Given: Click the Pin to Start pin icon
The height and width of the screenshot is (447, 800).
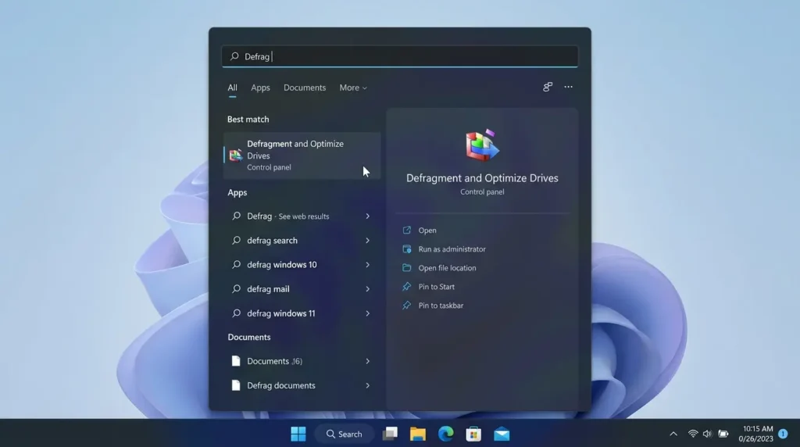Looking at the screenshot, I should click(x=406, y=286).
